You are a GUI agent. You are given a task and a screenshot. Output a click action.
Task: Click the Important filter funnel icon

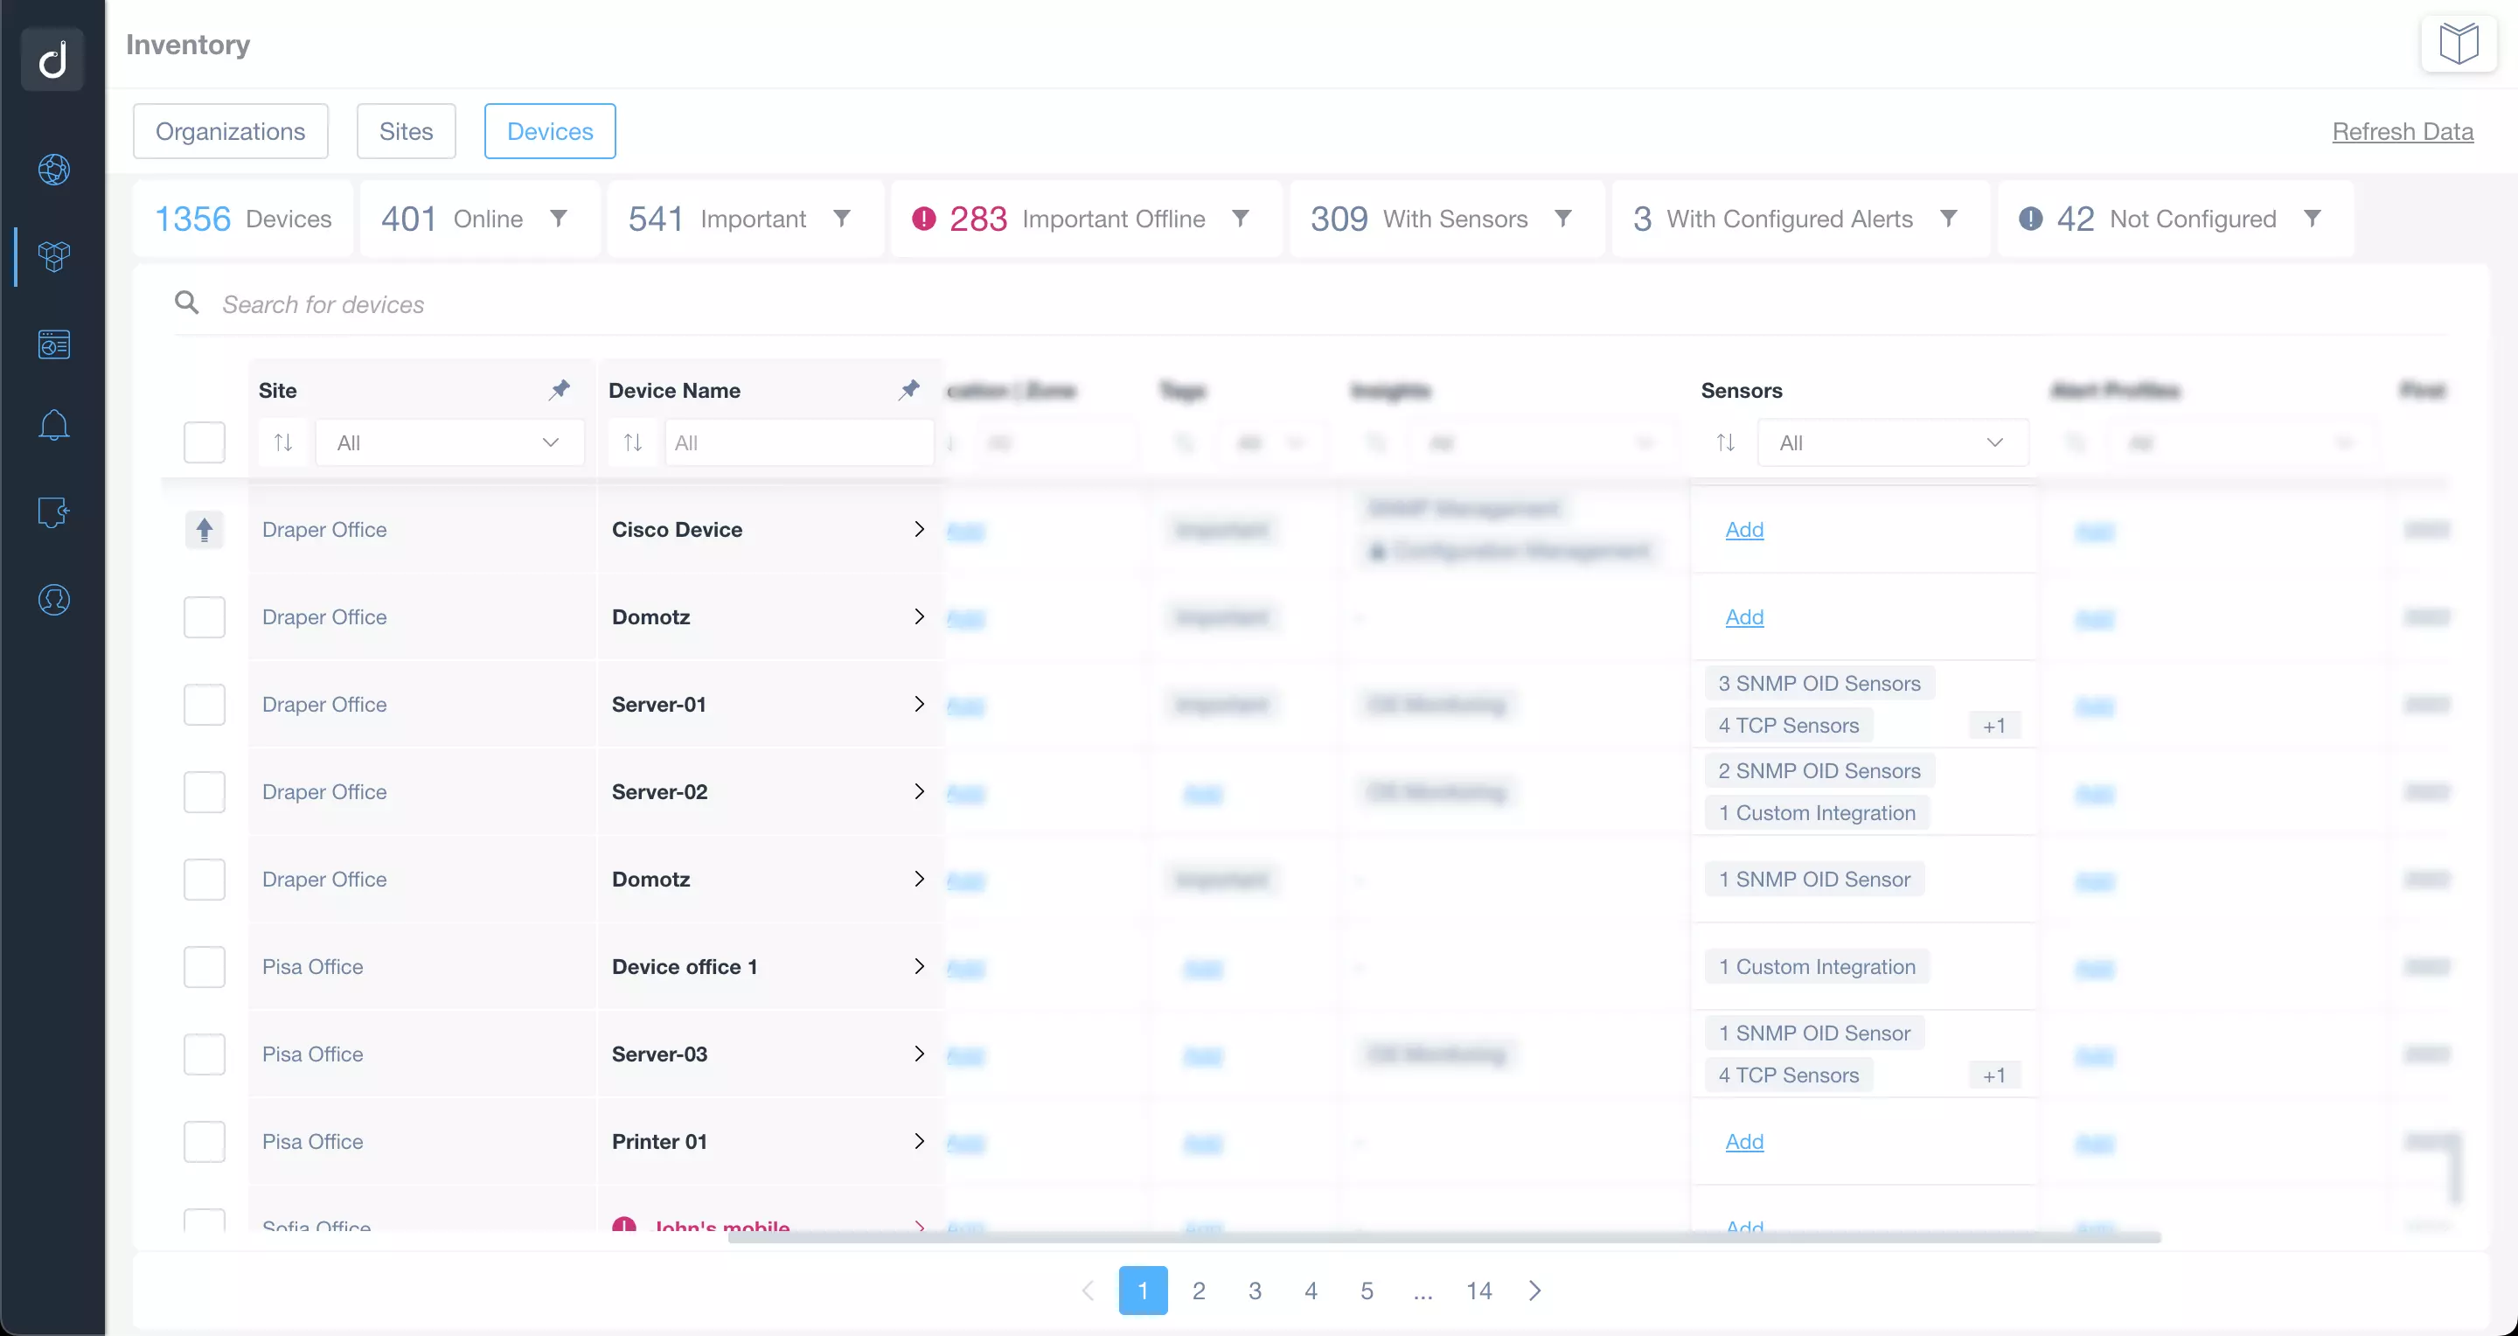842,218
